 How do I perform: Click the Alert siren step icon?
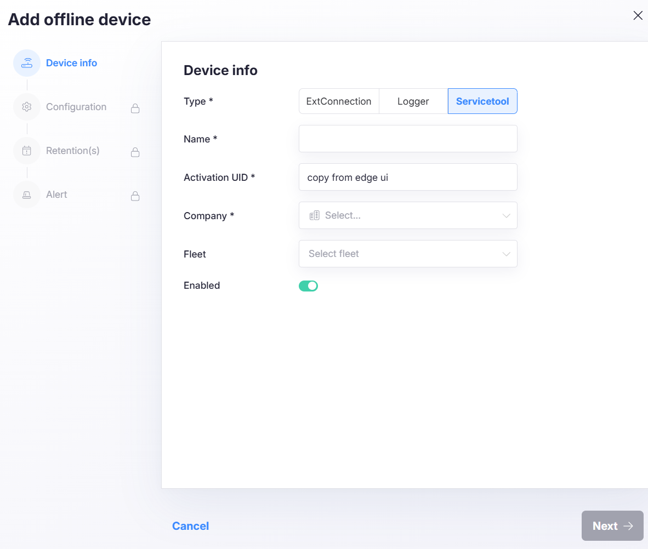pyautogui.click(x=27, y=195)
